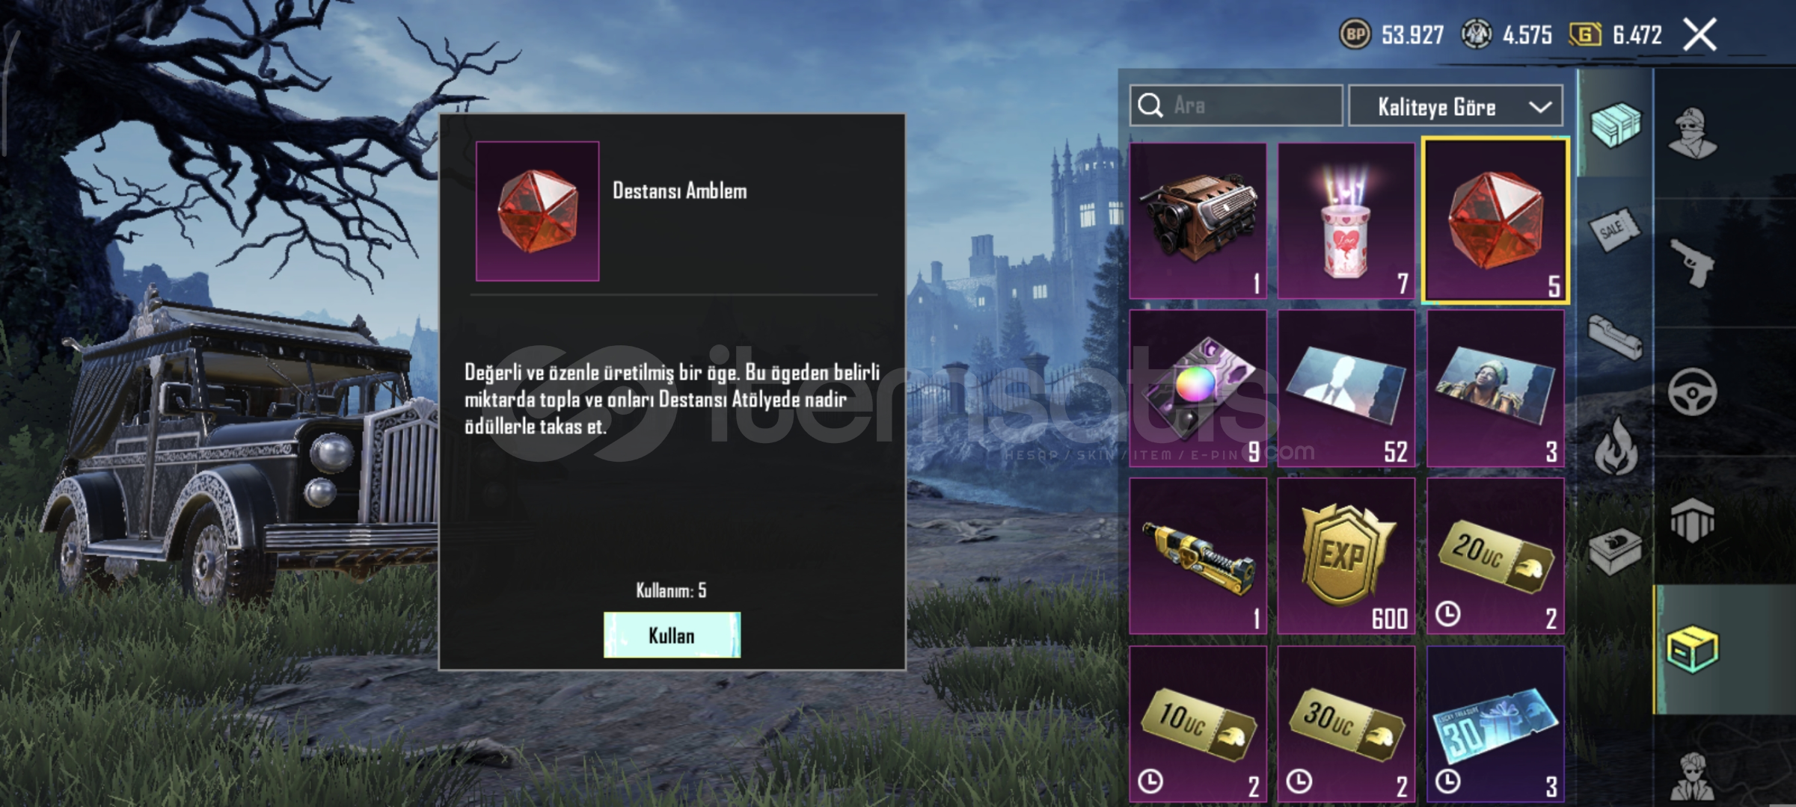The width and height of the screenshot is (1796, 807).
Task: Expand the Kaliteye Göre sort dropdown
Action: point(1455,106)
